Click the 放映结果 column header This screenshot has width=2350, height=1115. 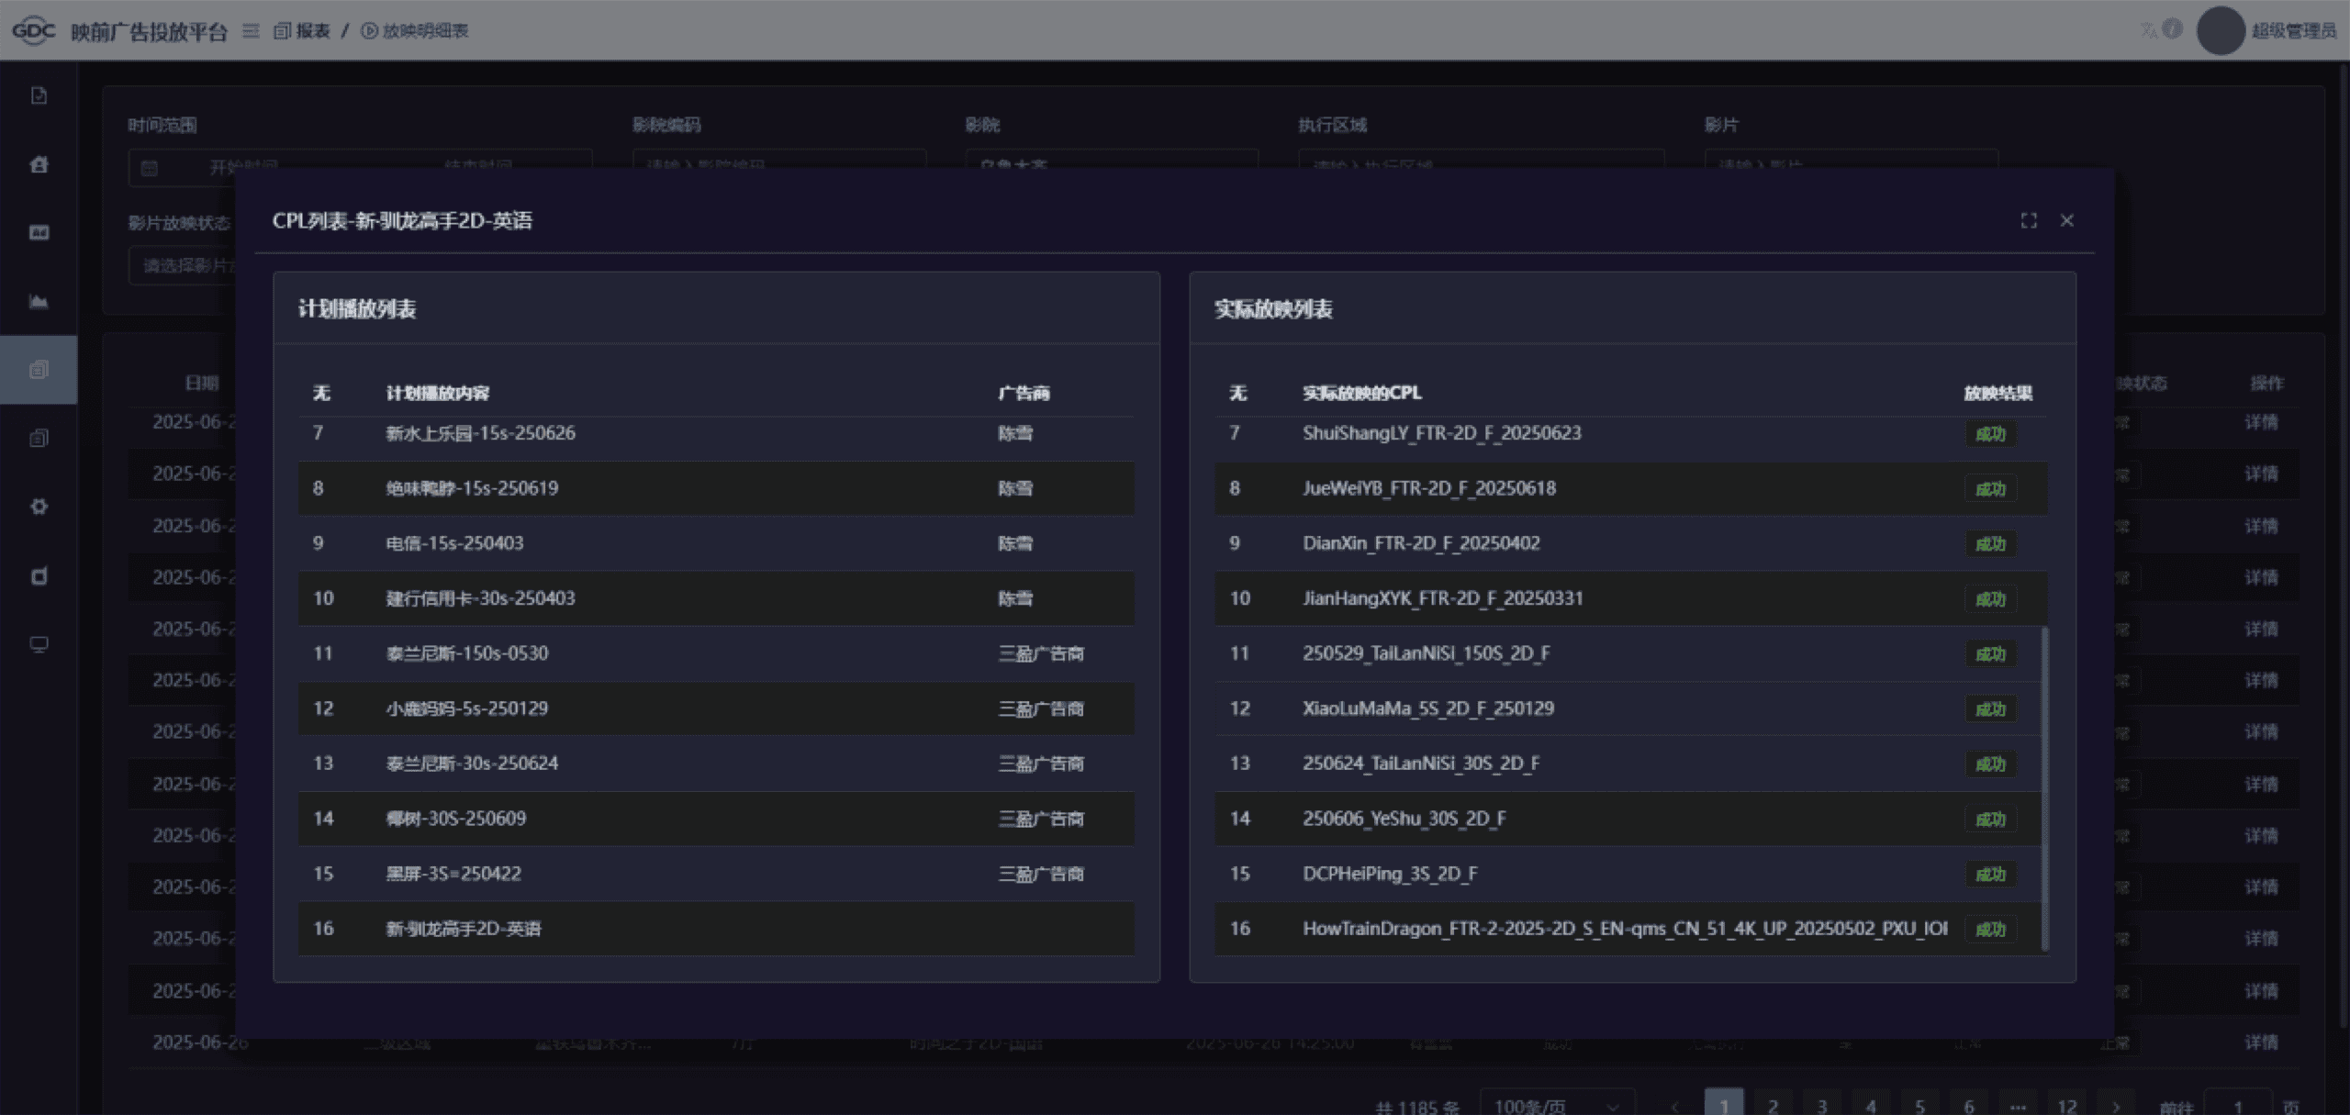[x=1997, y=393]
